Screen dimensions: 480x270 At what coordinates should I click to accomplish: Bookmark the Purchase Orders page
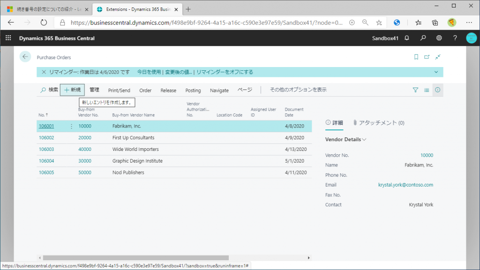point(416,57)
